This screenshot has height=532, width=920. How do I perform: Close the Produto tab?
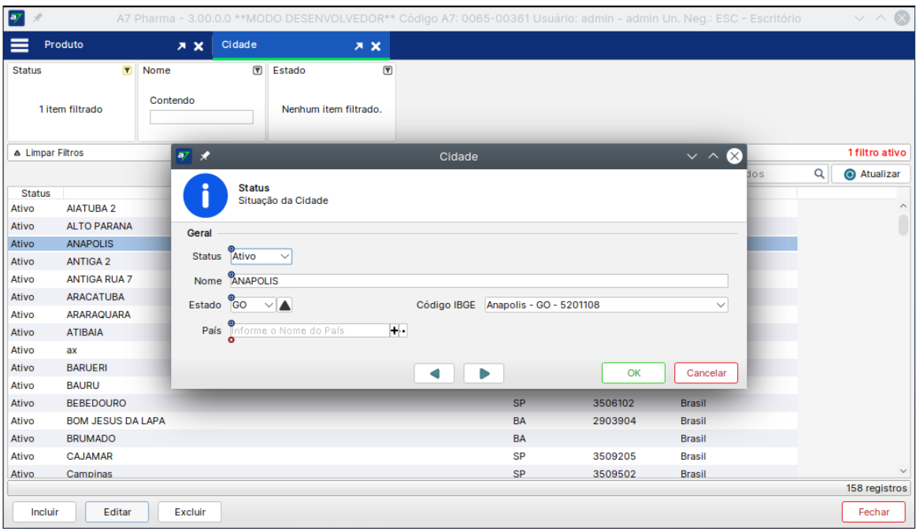point(199,46)
